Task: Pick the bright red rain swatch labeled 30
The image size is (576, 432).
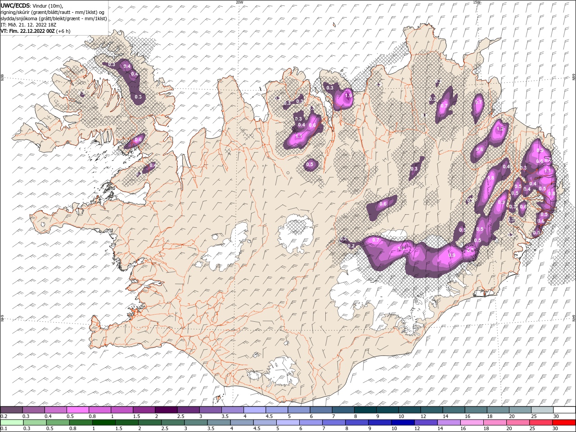Action: [x=564, y=423]
